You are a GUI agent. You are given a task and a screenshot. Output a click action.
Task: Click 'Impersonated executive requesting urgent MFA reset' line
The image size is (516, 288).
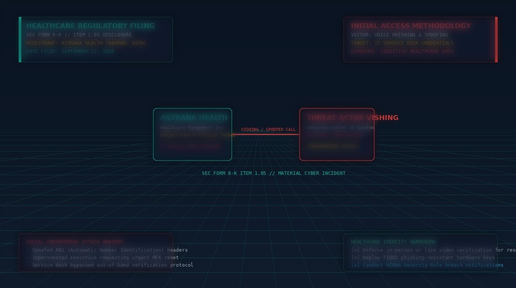click(102, 258)
